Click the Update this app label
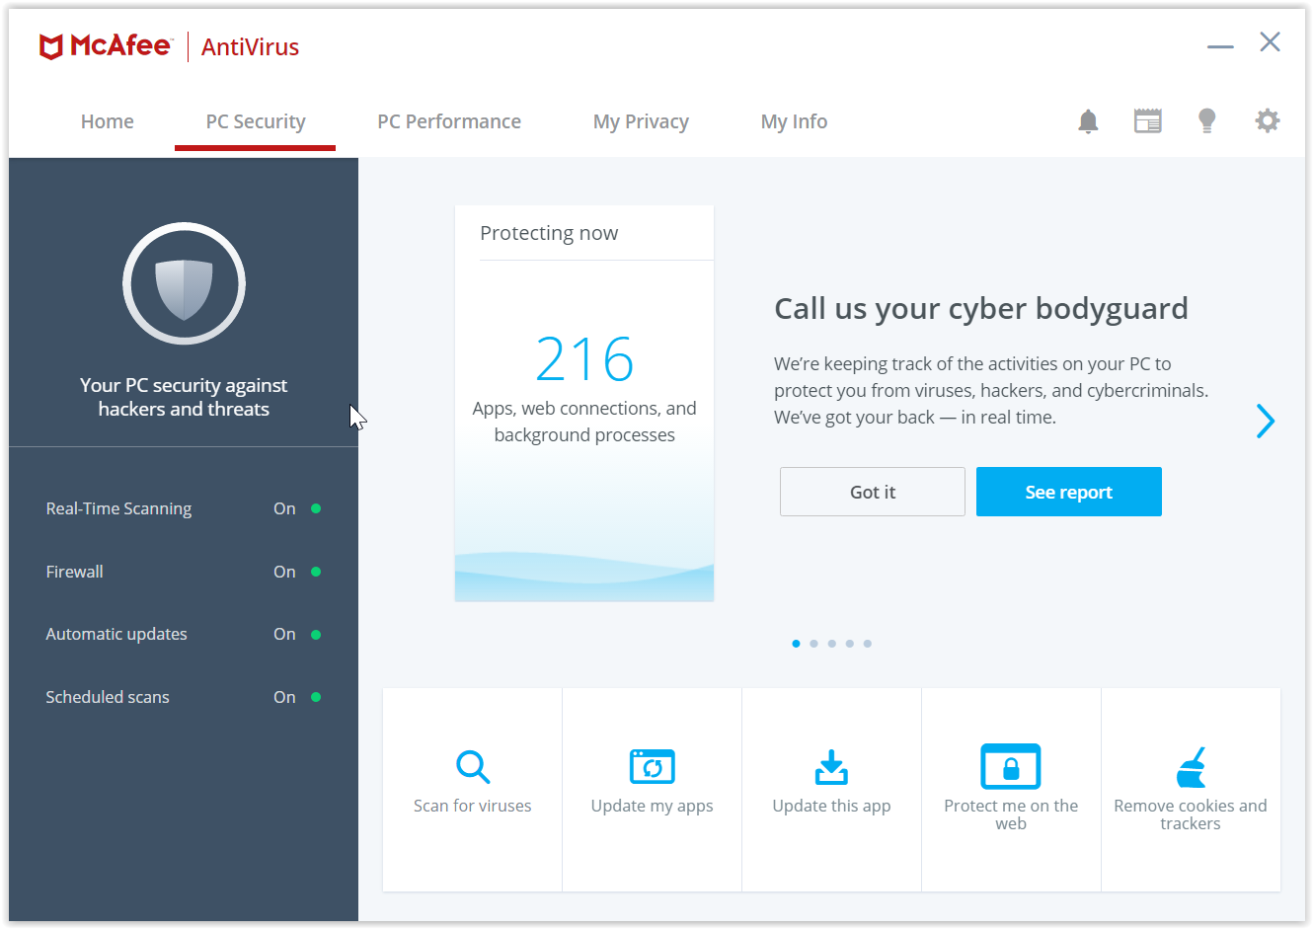The image size is (1313, 929). (831, 806)
